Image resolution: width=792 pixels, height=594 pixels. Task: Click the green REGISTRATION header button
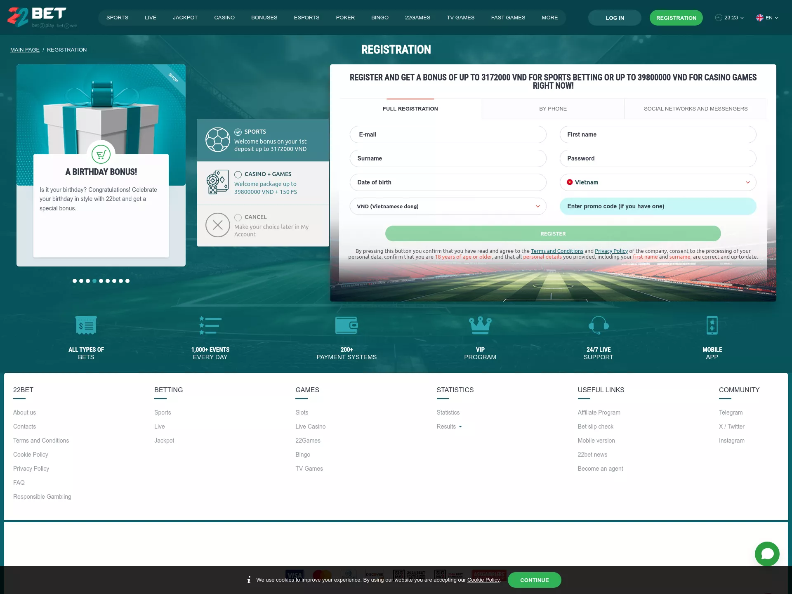(676, 18)
